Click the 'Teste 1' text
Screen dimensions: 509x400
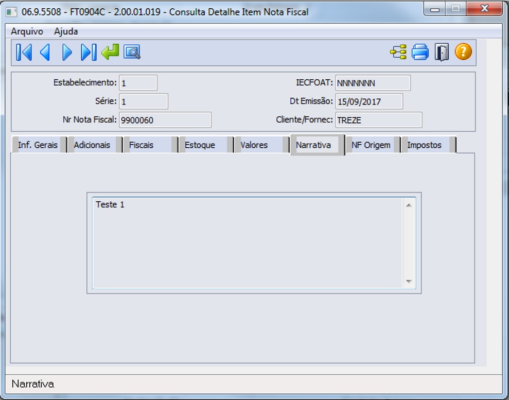point(110,204)
